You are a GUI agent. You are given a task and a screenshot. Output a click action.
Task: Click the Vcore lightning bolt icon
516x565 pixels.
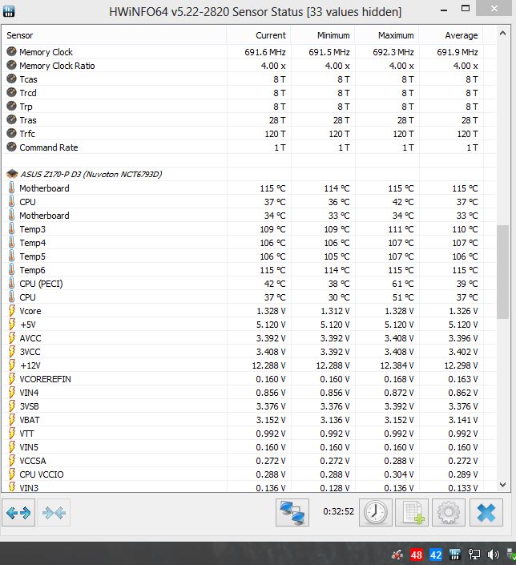pyautogui.click(x=11, y=311)
